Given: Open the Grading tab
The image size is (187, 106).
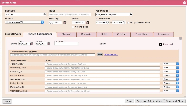Looking at the screenshot, I should (x=121, y=34).
